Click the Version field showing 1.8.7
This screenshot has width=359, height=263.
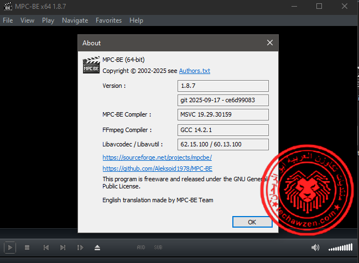[x=223, y=86]
